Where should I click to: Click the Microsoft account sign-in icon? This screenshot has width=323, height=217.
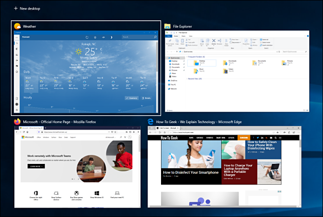[x=130, y=137]
